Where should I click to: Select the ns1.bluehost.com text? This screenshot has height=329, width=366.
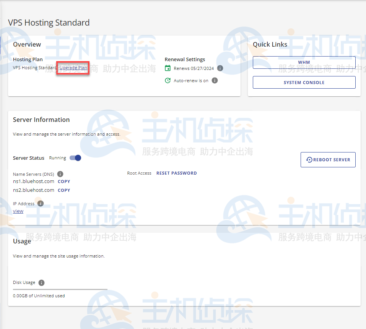(x=34, y=182)
